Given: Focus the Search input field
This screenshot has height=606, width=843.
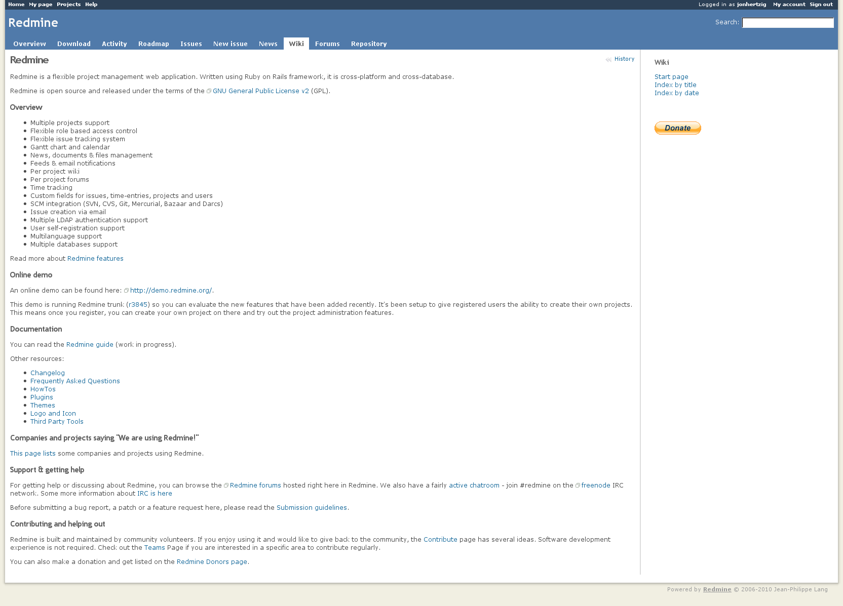Looking at the screenshot, I should pyautogui.click(x=788, y=23).
